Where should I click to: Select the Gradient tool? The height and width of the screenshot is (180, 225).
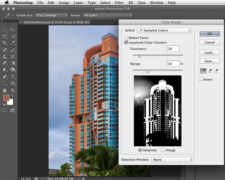13,63
